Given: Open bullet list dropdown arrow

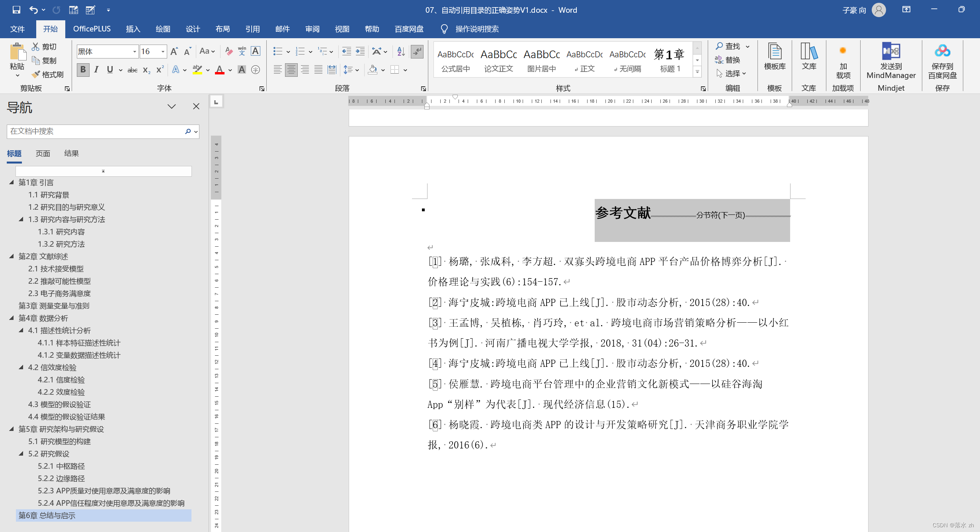Looking at the screenshot, I should click(x=288, y=52).
